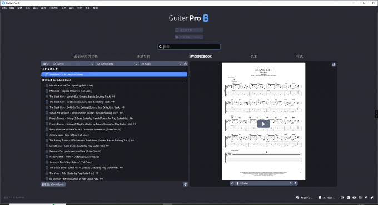
Task: Open the YouTube icon in footer
Action: tap(354, 198)
